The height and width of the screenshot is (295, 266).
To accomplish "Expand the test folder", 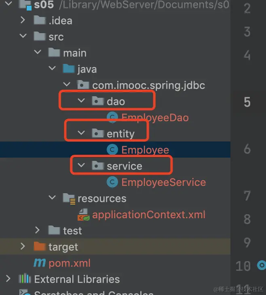I will [x=38, y=230].
